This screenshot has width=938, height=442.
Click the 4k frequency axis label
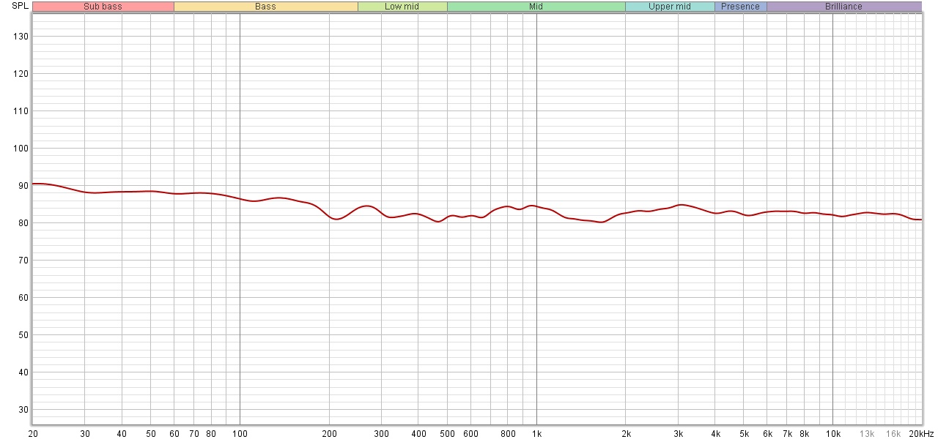[x=715, y=433]
